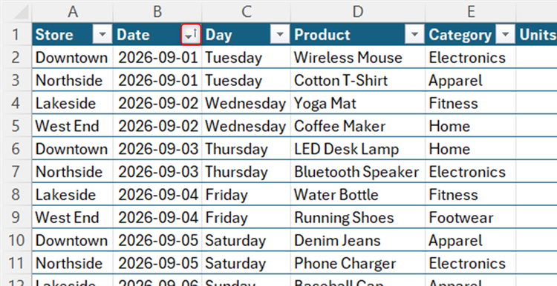Image resolution: width=557 pixels, height=286 pixels.
Task: Select column B header
Action: pyautogui.click(x=157, y=12)
